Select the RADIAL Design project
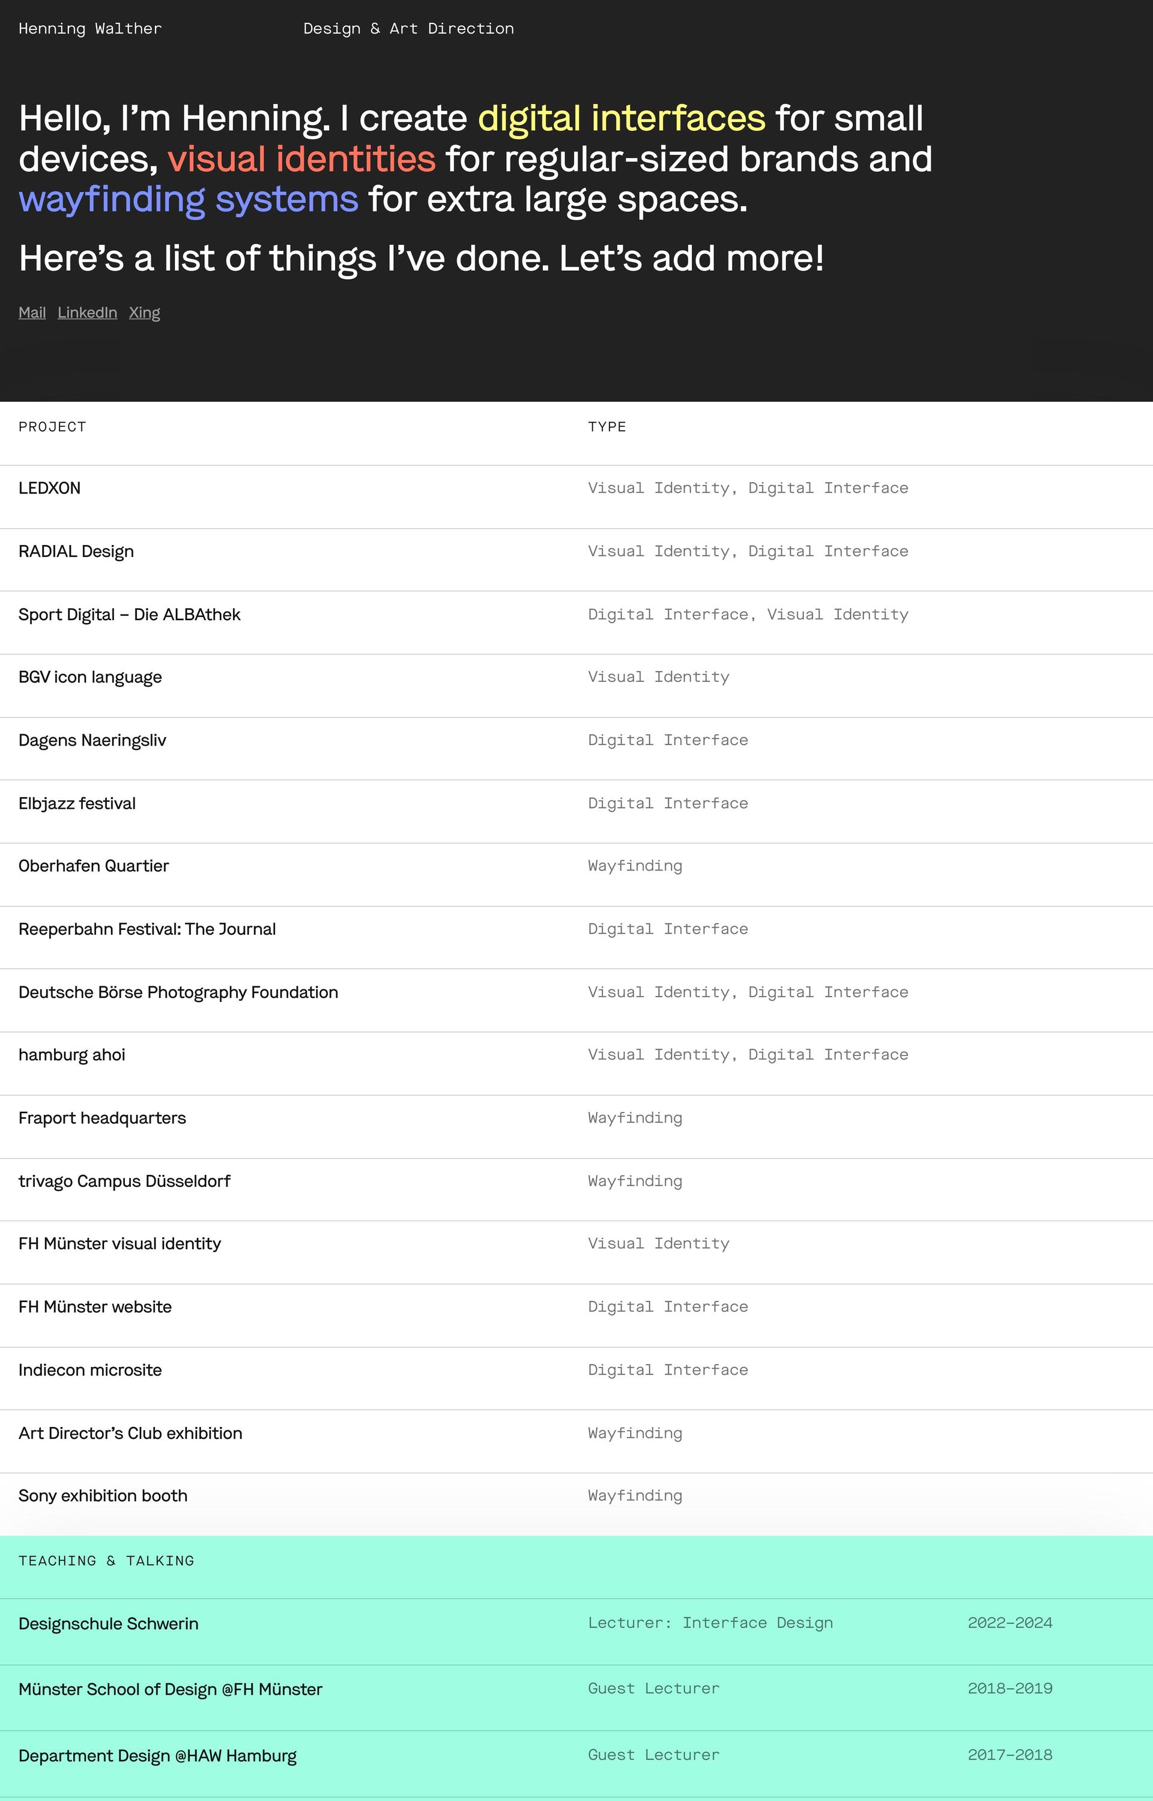 tap(76, 552)
